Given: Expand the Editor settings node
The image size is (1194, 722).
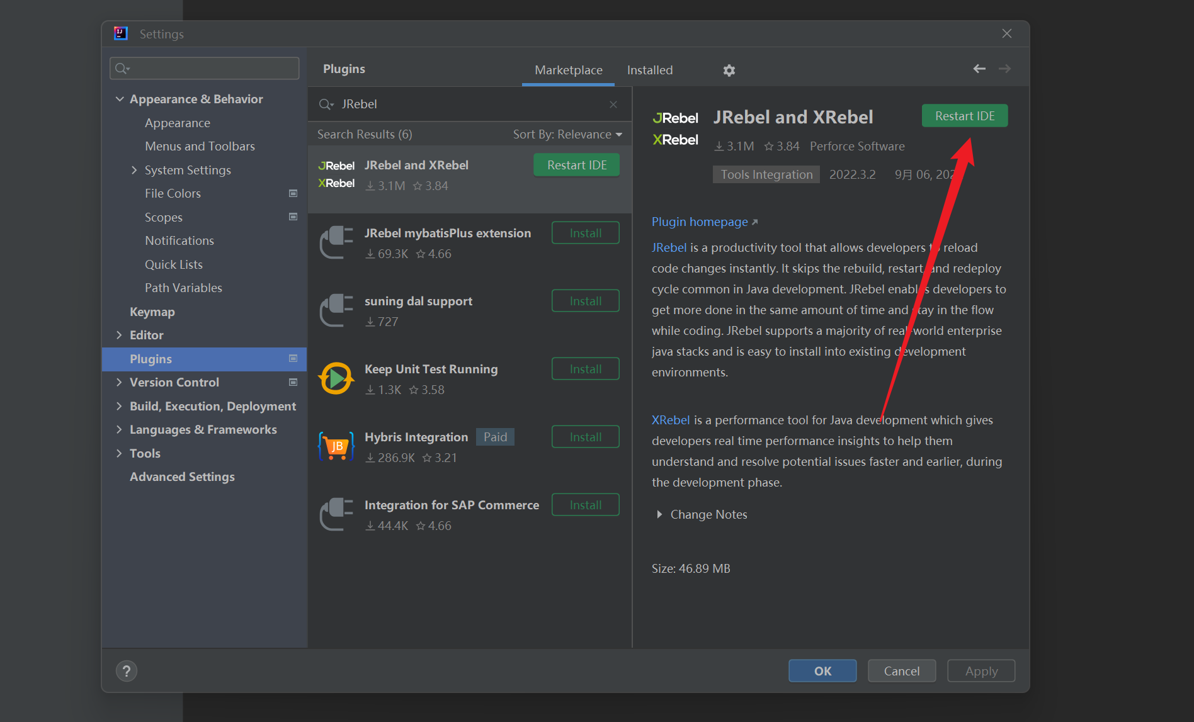Looking at the screenshot, I should [119, 335].
